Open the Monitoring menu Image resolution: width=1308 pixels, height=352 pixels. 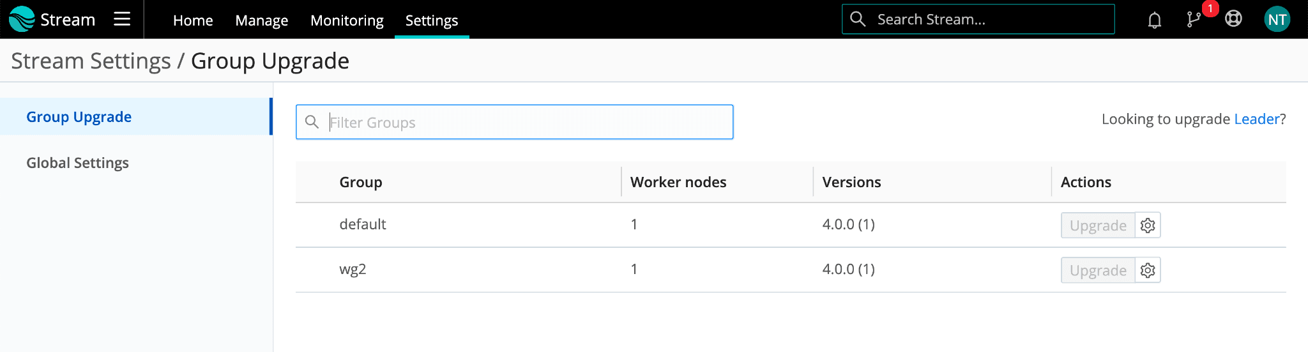tap(347, 20)
